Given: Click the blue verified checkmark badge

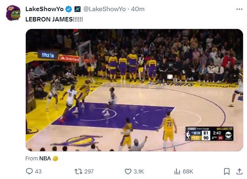Looking at the screenshot, I should click(68, 9).
